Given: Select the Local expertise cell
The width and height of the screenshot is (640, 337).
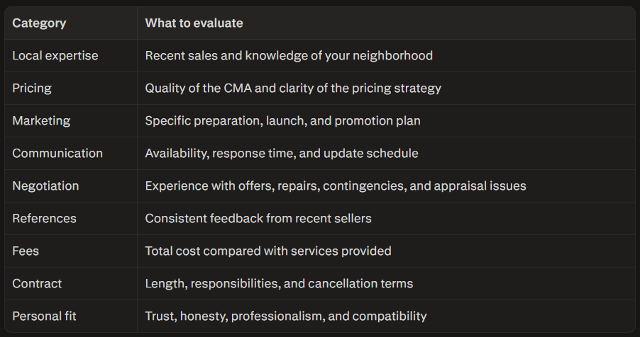Looking at the screenshot, I should [x=55, y=56].
